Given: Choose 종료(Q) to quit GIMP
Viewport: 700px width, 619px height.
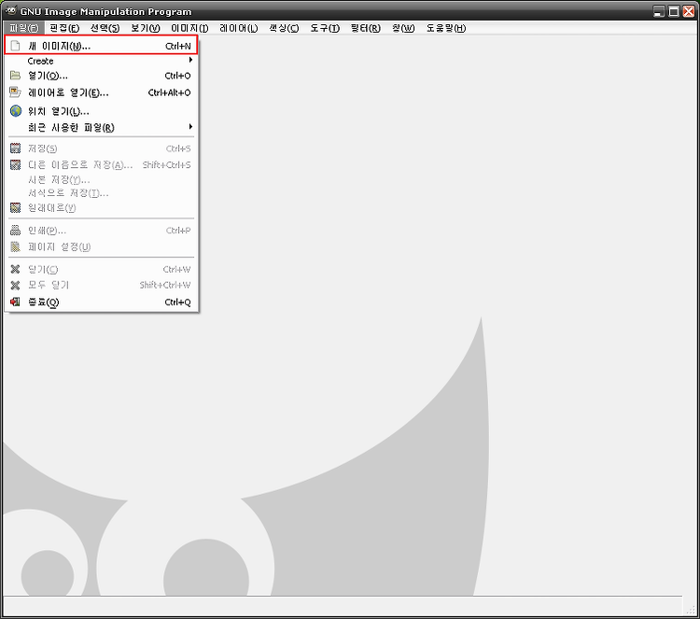Looking at the screenshot, I should [102, 302].
